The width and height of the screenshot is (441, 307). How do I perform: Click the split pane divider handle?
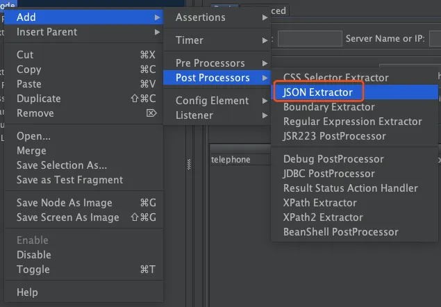(189, 165)
